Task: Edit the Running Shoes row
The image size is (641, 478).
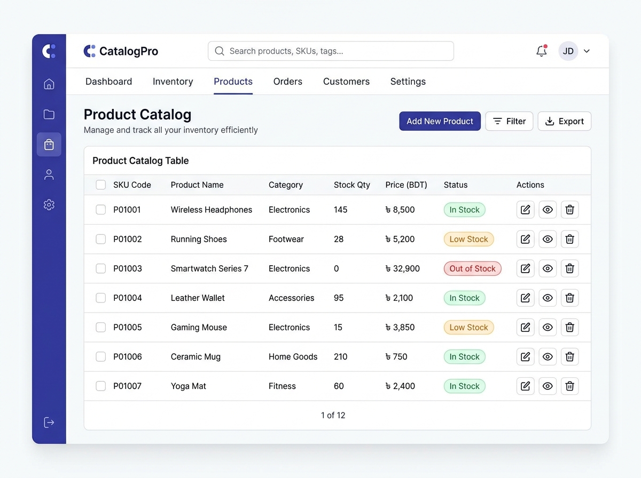Action: [x=526, y=239]
